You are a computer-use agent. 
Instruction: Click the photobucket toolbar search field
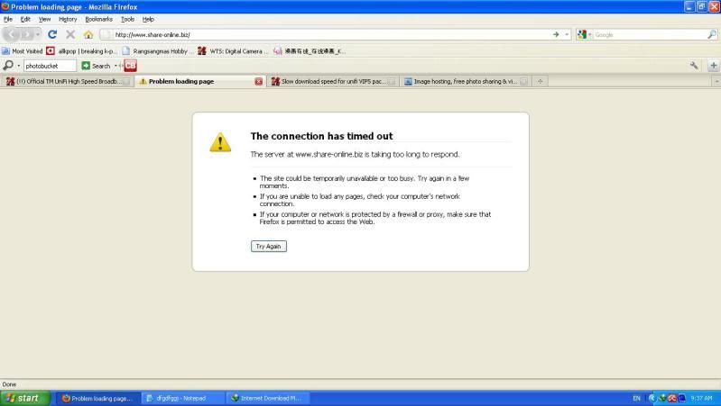(50, 66)
